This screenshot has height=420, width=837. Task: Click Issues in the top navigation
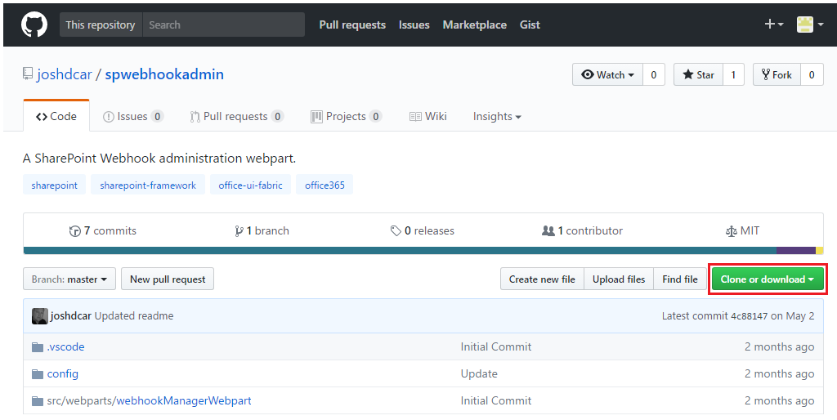(x=414, y=25)
